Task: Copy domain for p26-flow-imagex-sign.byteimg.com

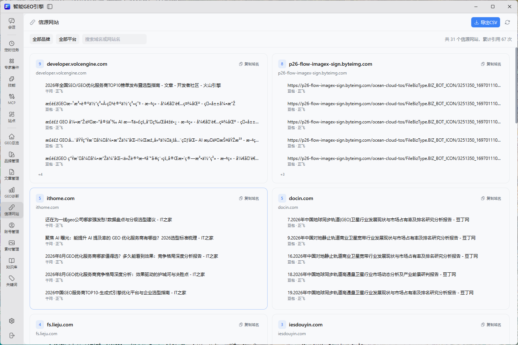Action: tap(491, 64)
